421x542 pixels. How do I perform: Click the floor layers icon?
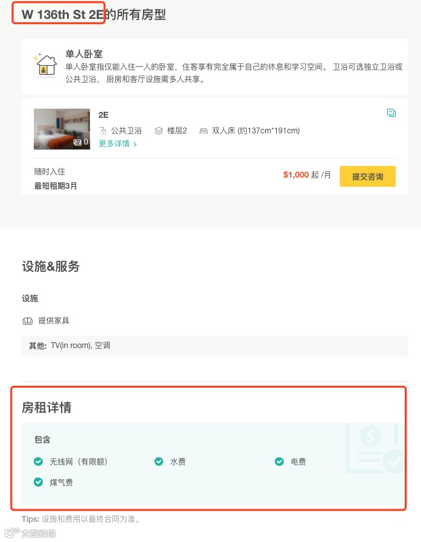pyautogui.click(x=159, y=131)
